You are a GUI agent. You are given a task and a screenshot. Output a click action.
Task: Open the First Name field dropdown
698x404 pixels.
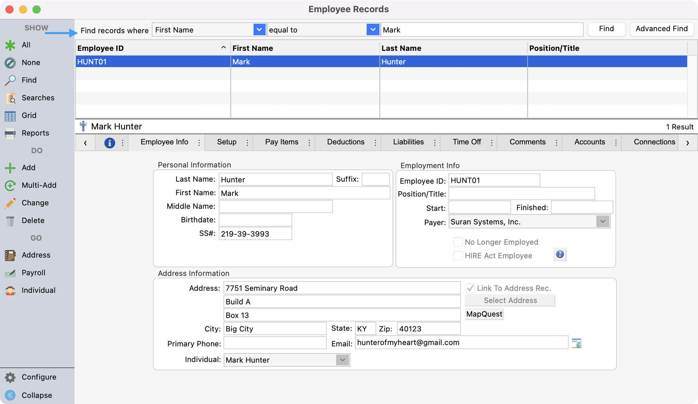pyautogui.click(x=259, y=30)
